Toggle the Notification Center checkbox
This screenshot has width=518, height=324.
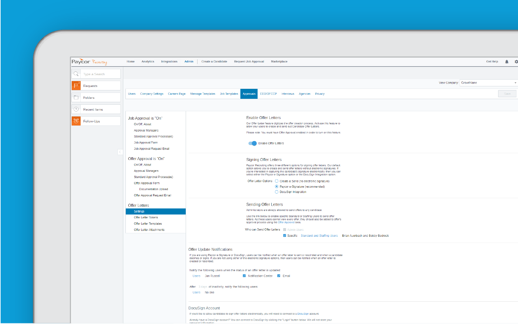pyautogui.click(x=244, y=276)
